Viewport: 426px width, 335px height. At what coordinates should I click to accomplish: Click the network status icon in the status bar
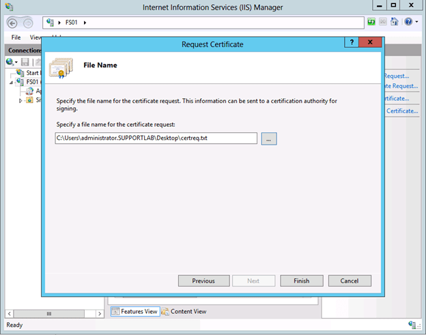click(x=412, y=325)
